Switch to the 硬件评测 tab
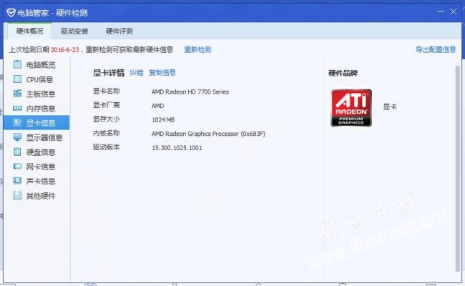This screenshot has height=286, width=465. (119, 31)
